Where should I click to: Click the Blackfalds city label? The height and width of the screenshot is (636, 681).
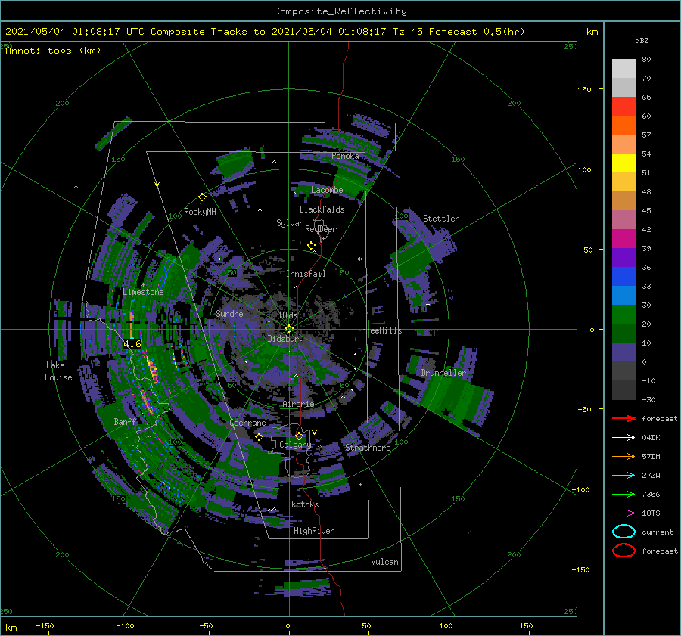(322, 209)
